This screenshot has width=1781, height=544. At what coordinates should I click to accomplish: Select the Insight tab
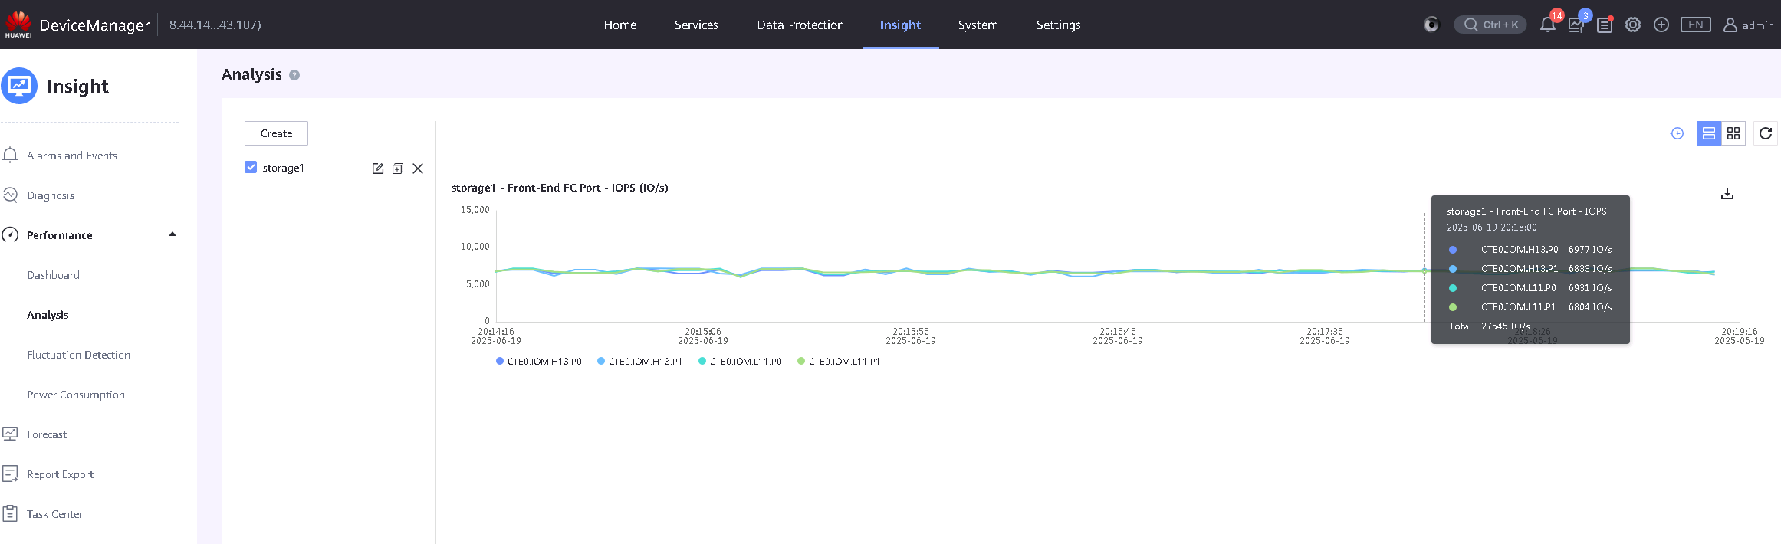point(900,25)
